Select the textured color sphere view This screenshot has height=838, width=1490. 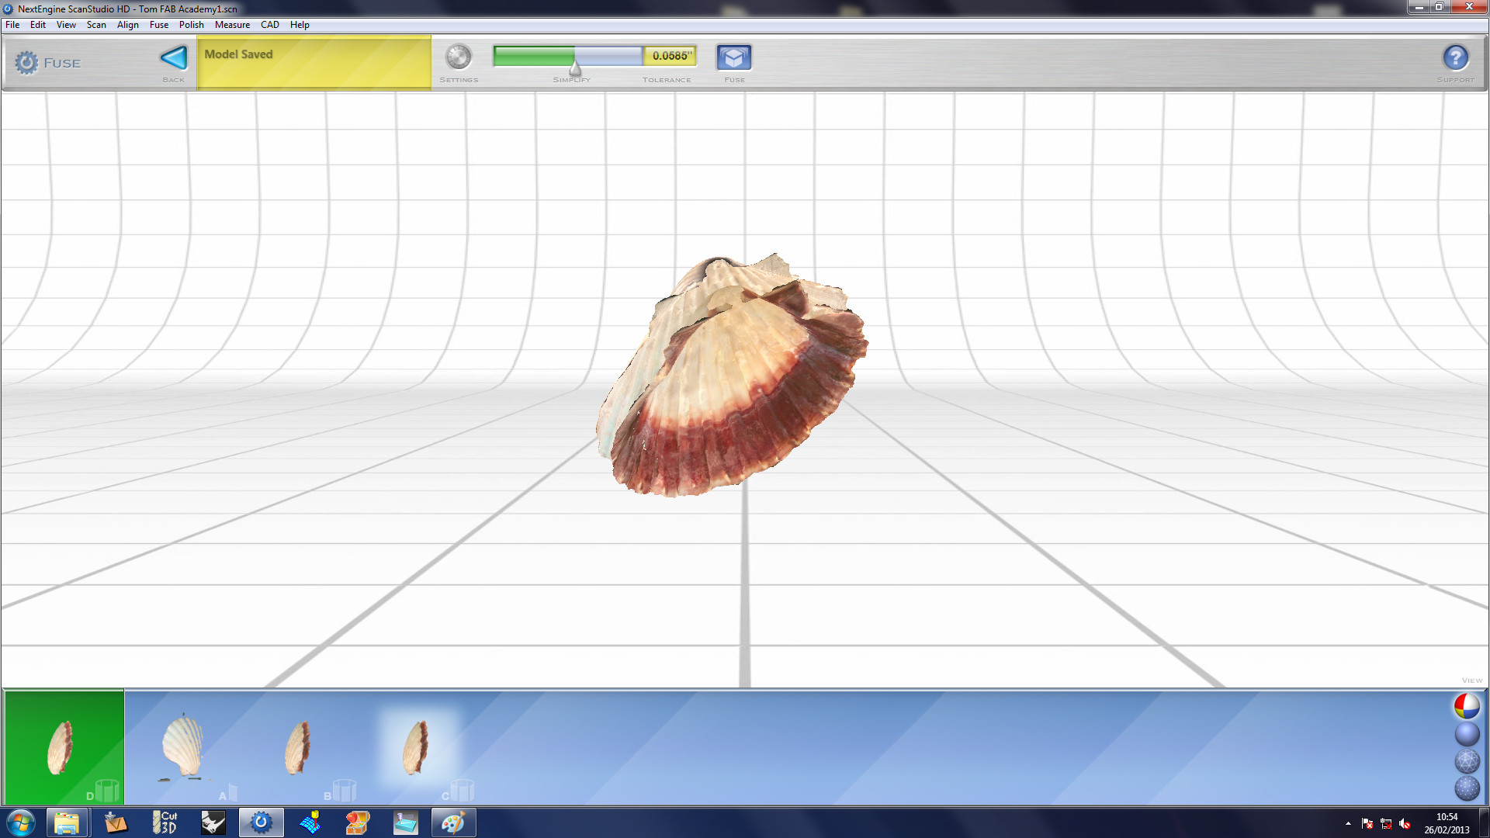pos(1466,706)
